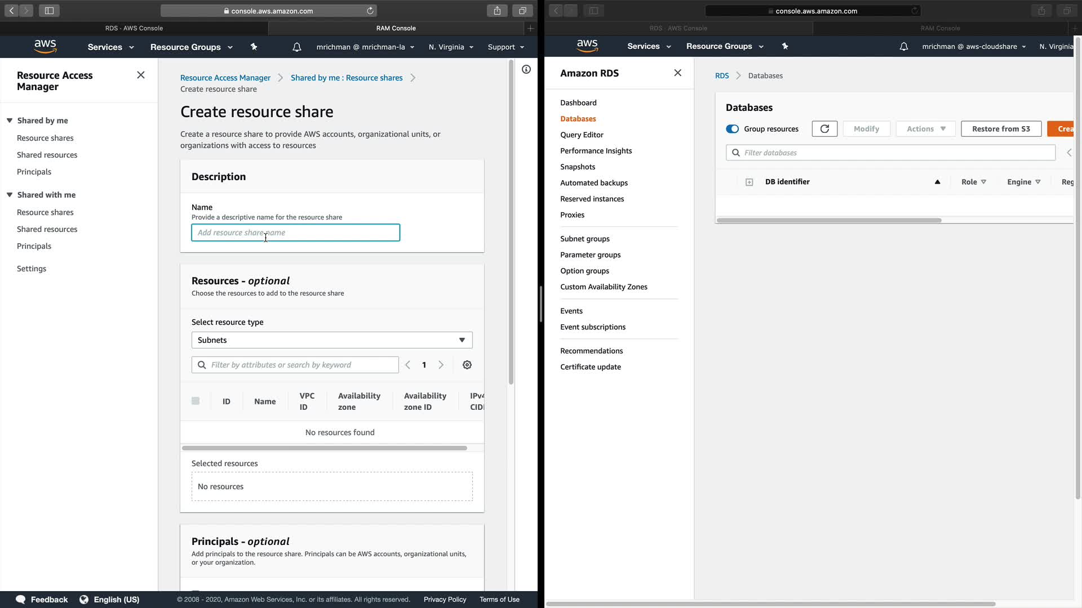The image size is (1082, 608).
Task: Check the select-all resources checkbox
Action: point(196,401)
